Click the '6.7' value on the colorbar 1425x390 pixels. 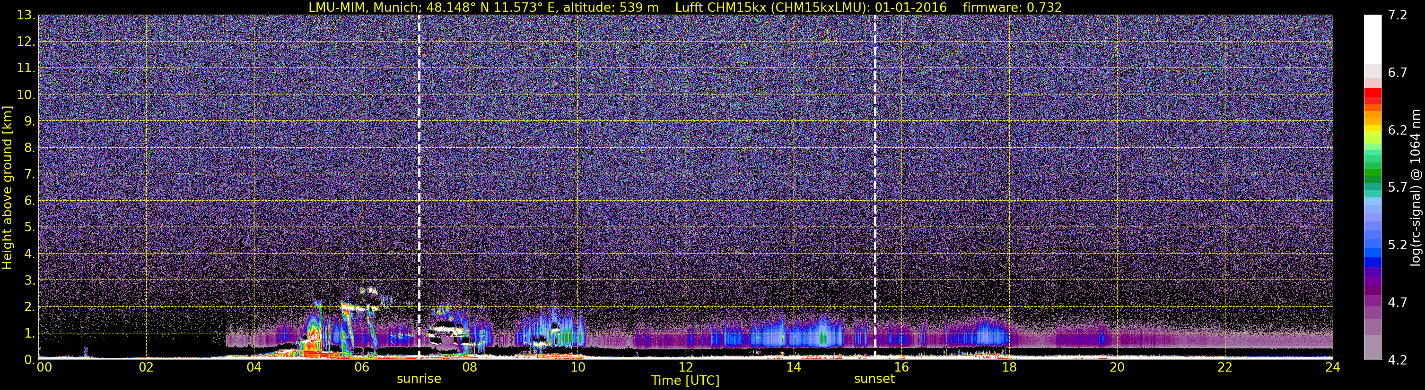(1398, 72)
